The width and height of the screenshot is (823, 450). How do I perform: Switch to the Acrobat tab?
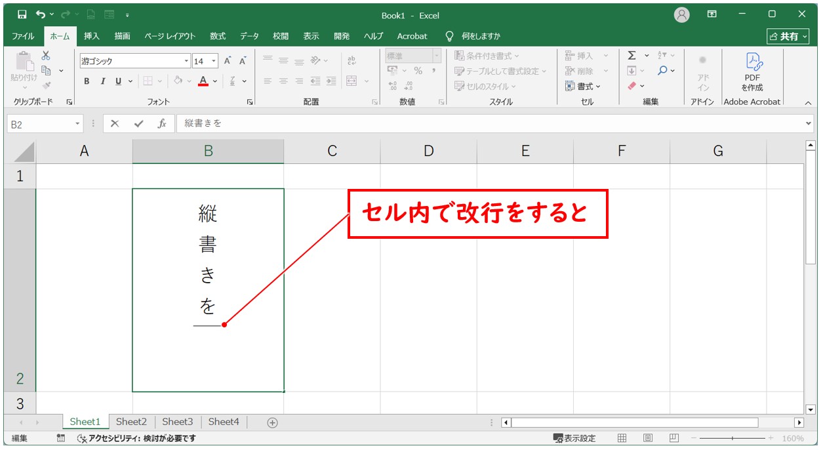[412, 36]
